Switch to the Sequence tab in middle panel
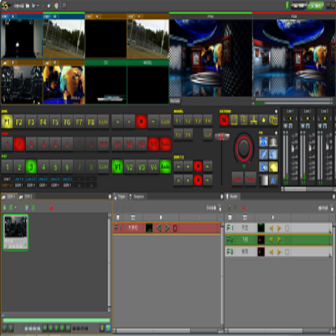This screenshot has height=336, width=336. pyautogui.click(x=139, y=196)
